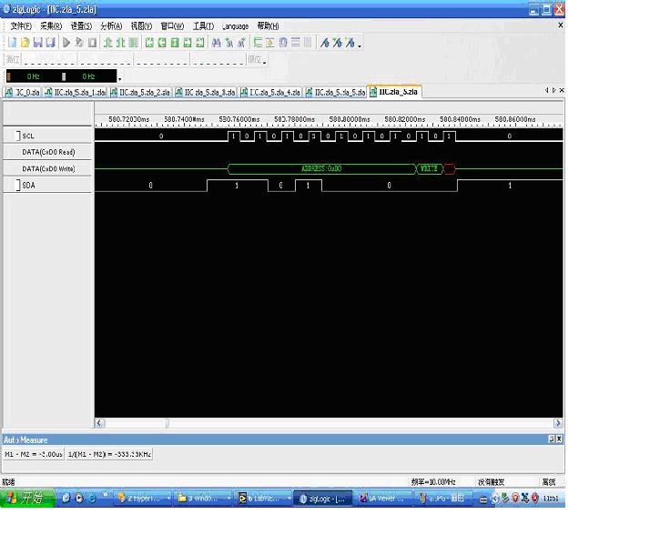
Task: Start capture with the Run play icon
Action: pos(66,43)
